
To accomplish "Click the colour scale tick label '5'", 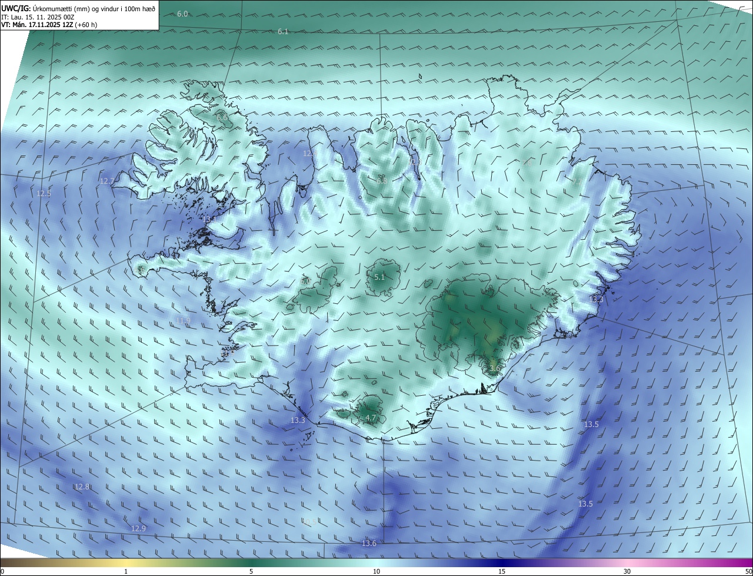I will click(251, 571).
